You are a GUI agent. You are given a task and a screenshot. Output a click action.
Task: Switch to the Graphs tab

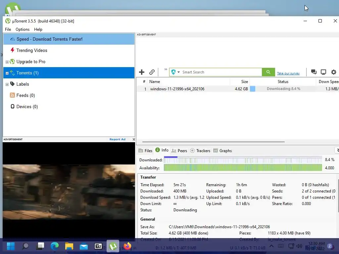[x=222, y=150]
